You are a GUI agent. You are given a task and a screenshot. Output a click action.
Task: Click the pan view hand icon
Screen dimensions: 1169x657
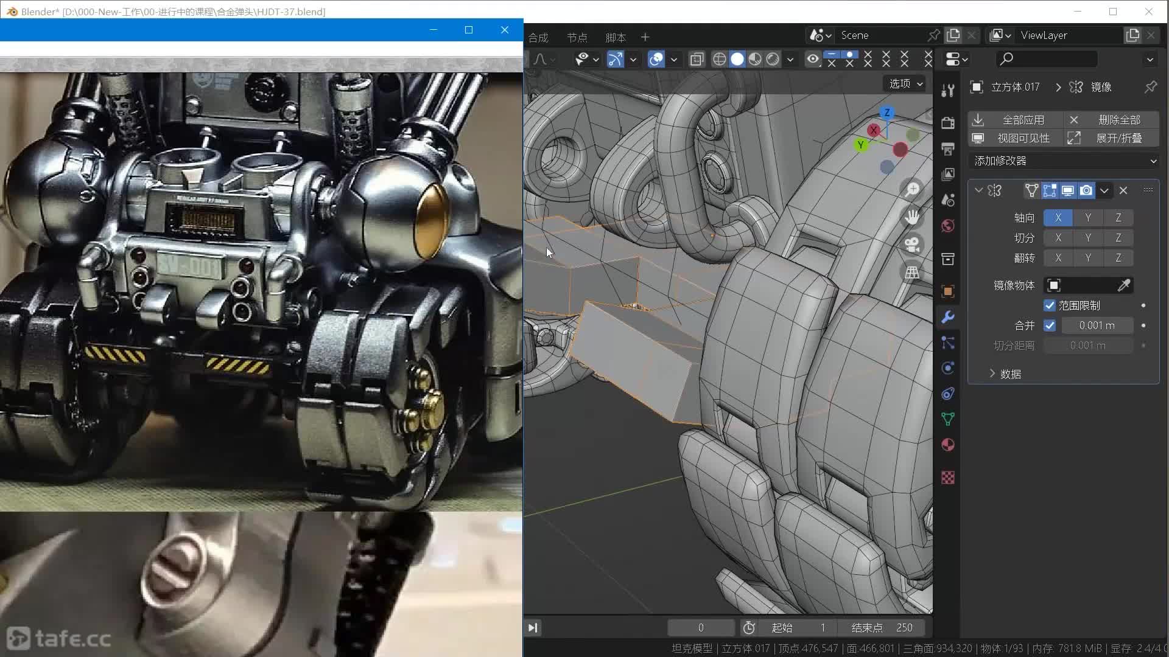click(x=911, y=217)
